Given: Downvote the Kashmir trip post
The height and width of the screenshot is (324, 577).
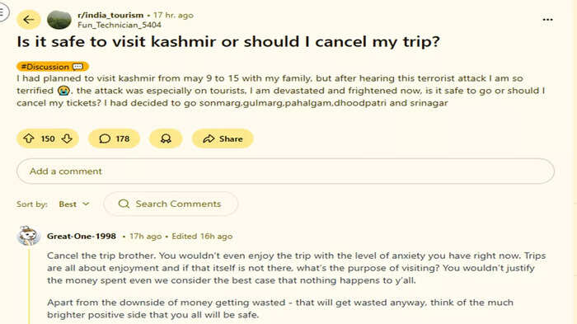Looking at the screenshot, I should (x=67, y=139).
